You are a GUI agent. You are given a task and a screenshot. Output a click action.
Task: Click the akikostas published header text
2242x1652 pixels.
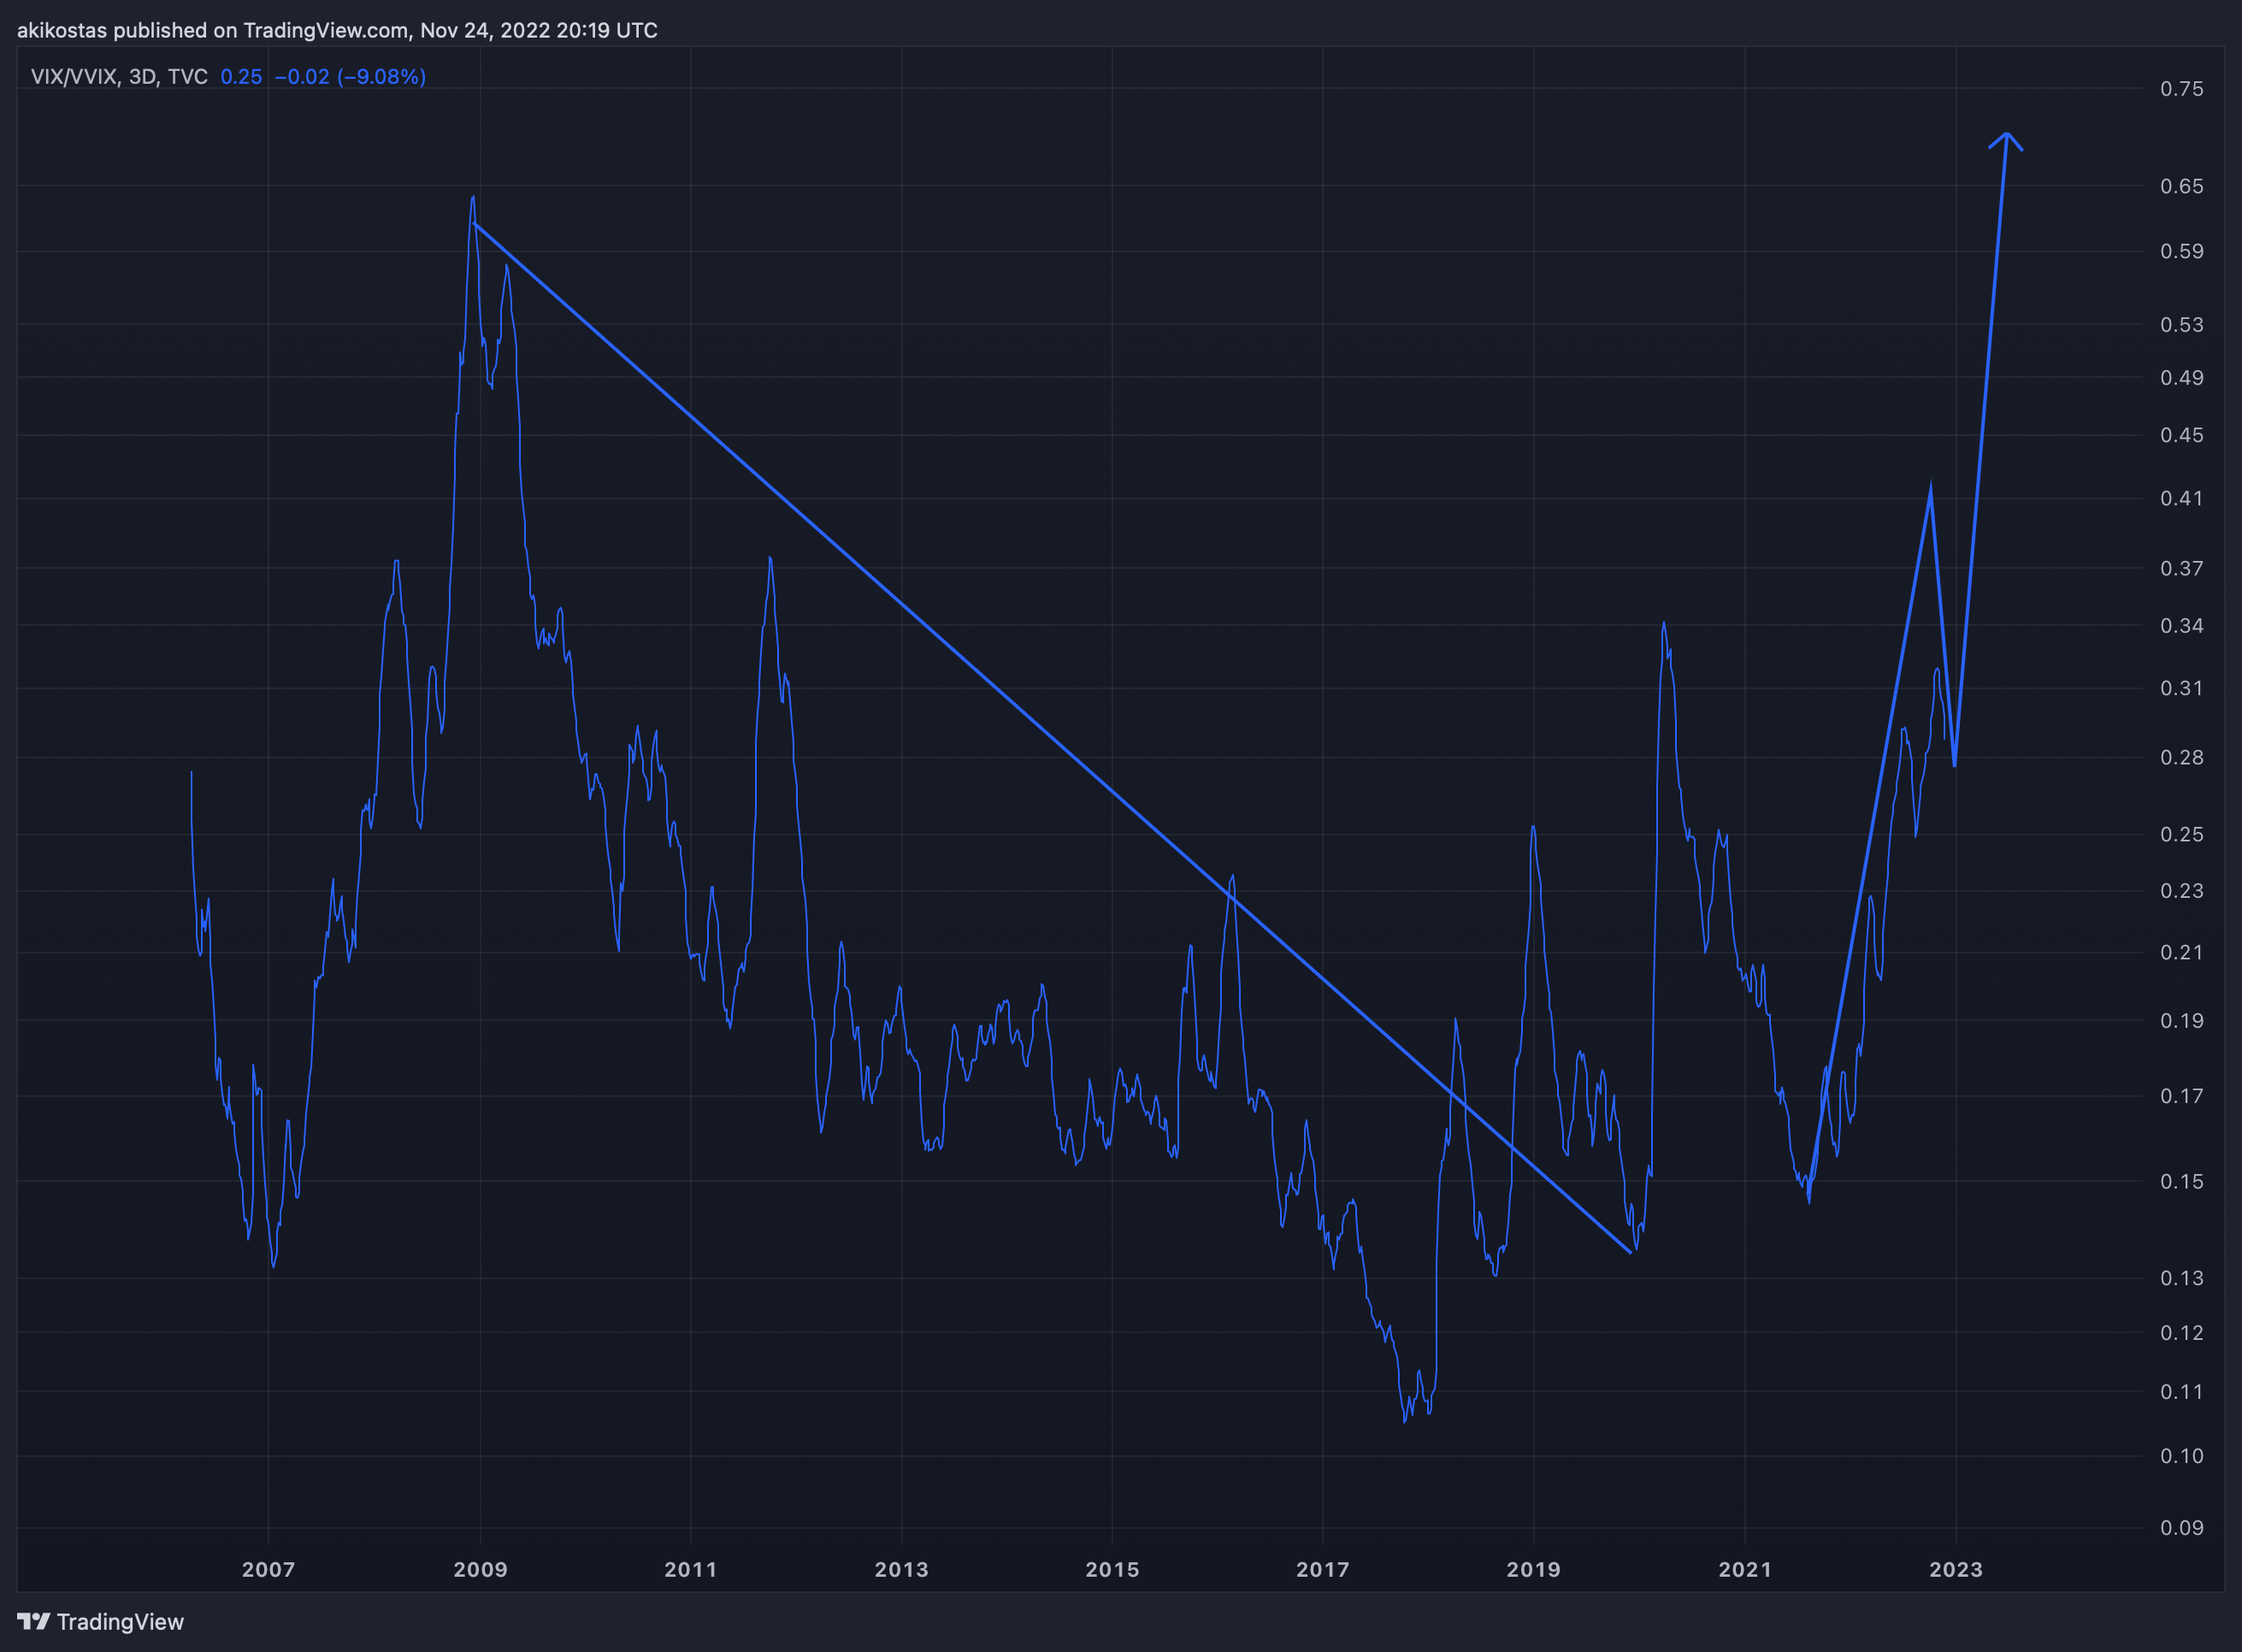337,30
